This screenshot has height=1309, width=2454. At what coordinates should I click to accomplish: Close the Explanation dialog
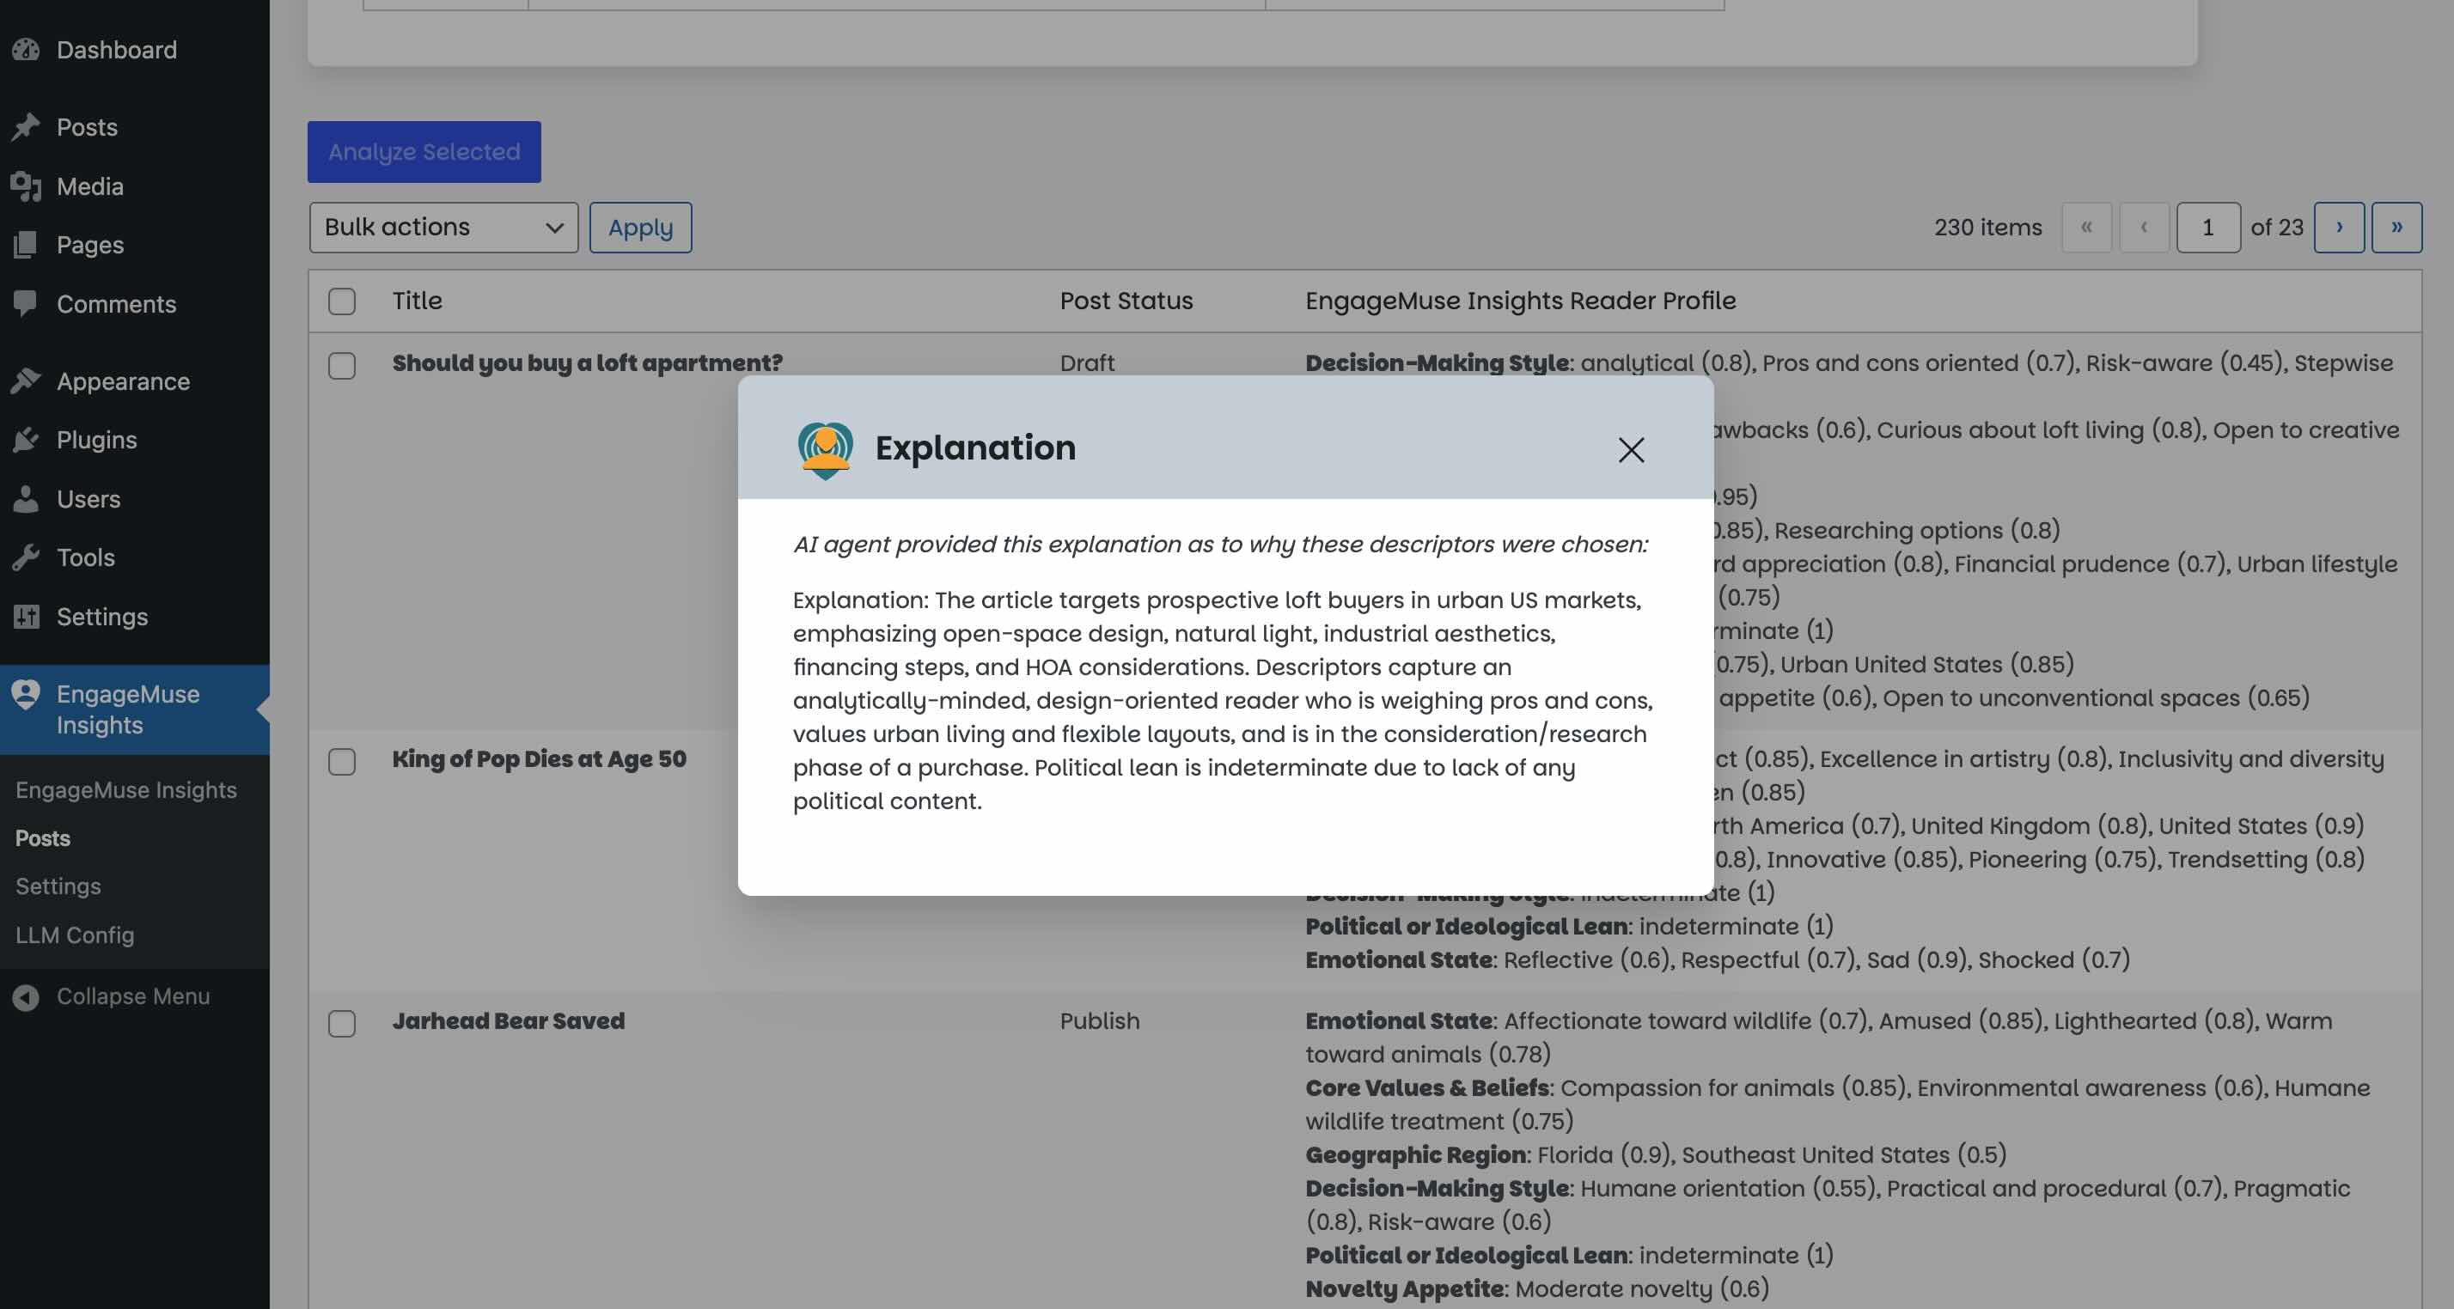pyautogui.click(x=1632, y=450)
